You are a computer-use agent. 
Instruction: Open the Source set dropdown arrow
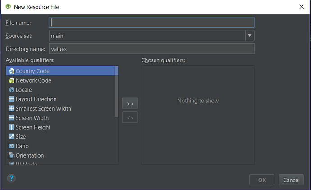(x=250, y=36)
